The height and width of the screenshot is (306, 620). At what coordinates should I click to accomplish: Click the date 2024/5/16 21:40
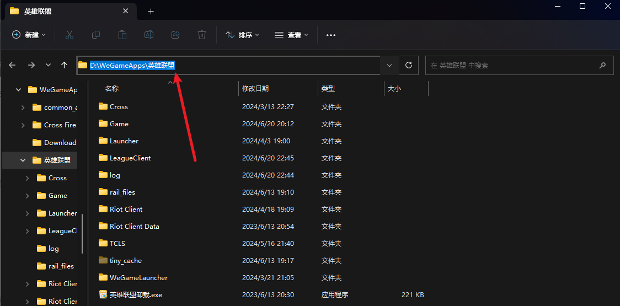tap(268, 244)
